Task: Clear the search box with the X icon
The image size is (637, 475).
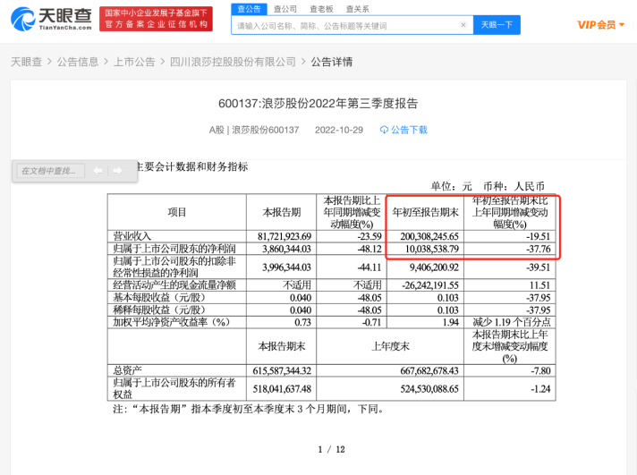Action: click(463, 25)
